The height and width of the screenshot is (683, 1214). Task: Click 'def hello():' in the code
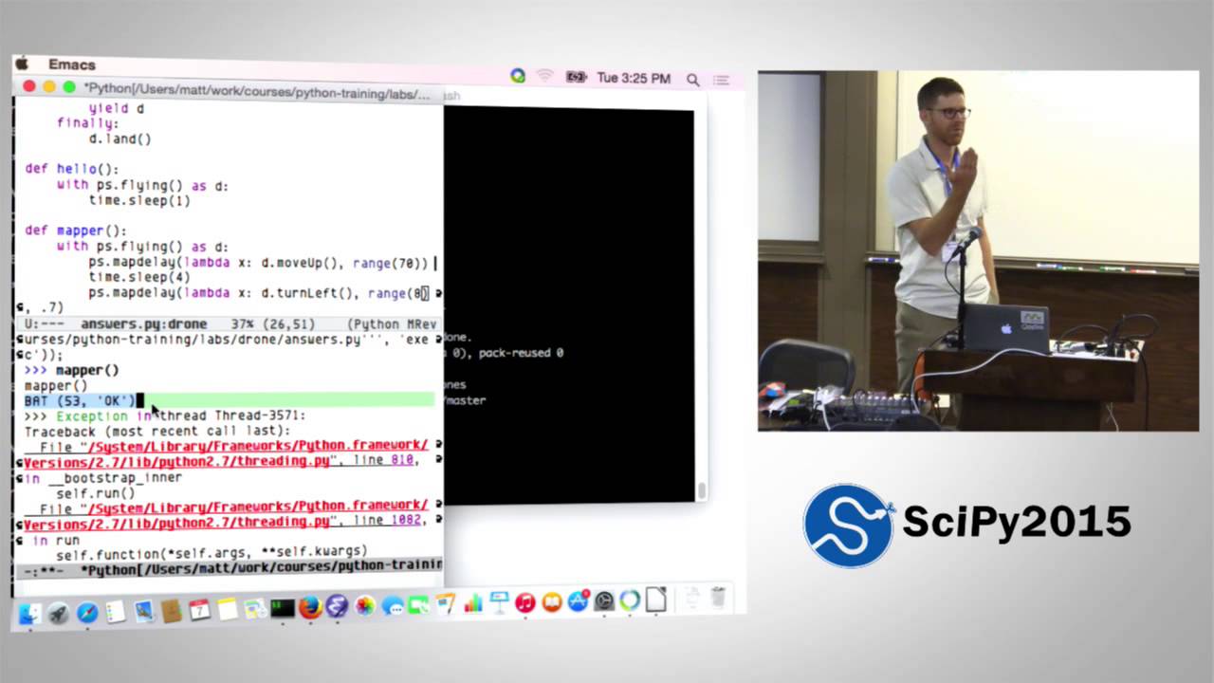coord(71,169)
